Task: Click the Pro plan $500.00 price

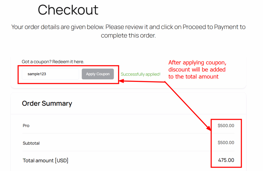Action: (226, 126)
